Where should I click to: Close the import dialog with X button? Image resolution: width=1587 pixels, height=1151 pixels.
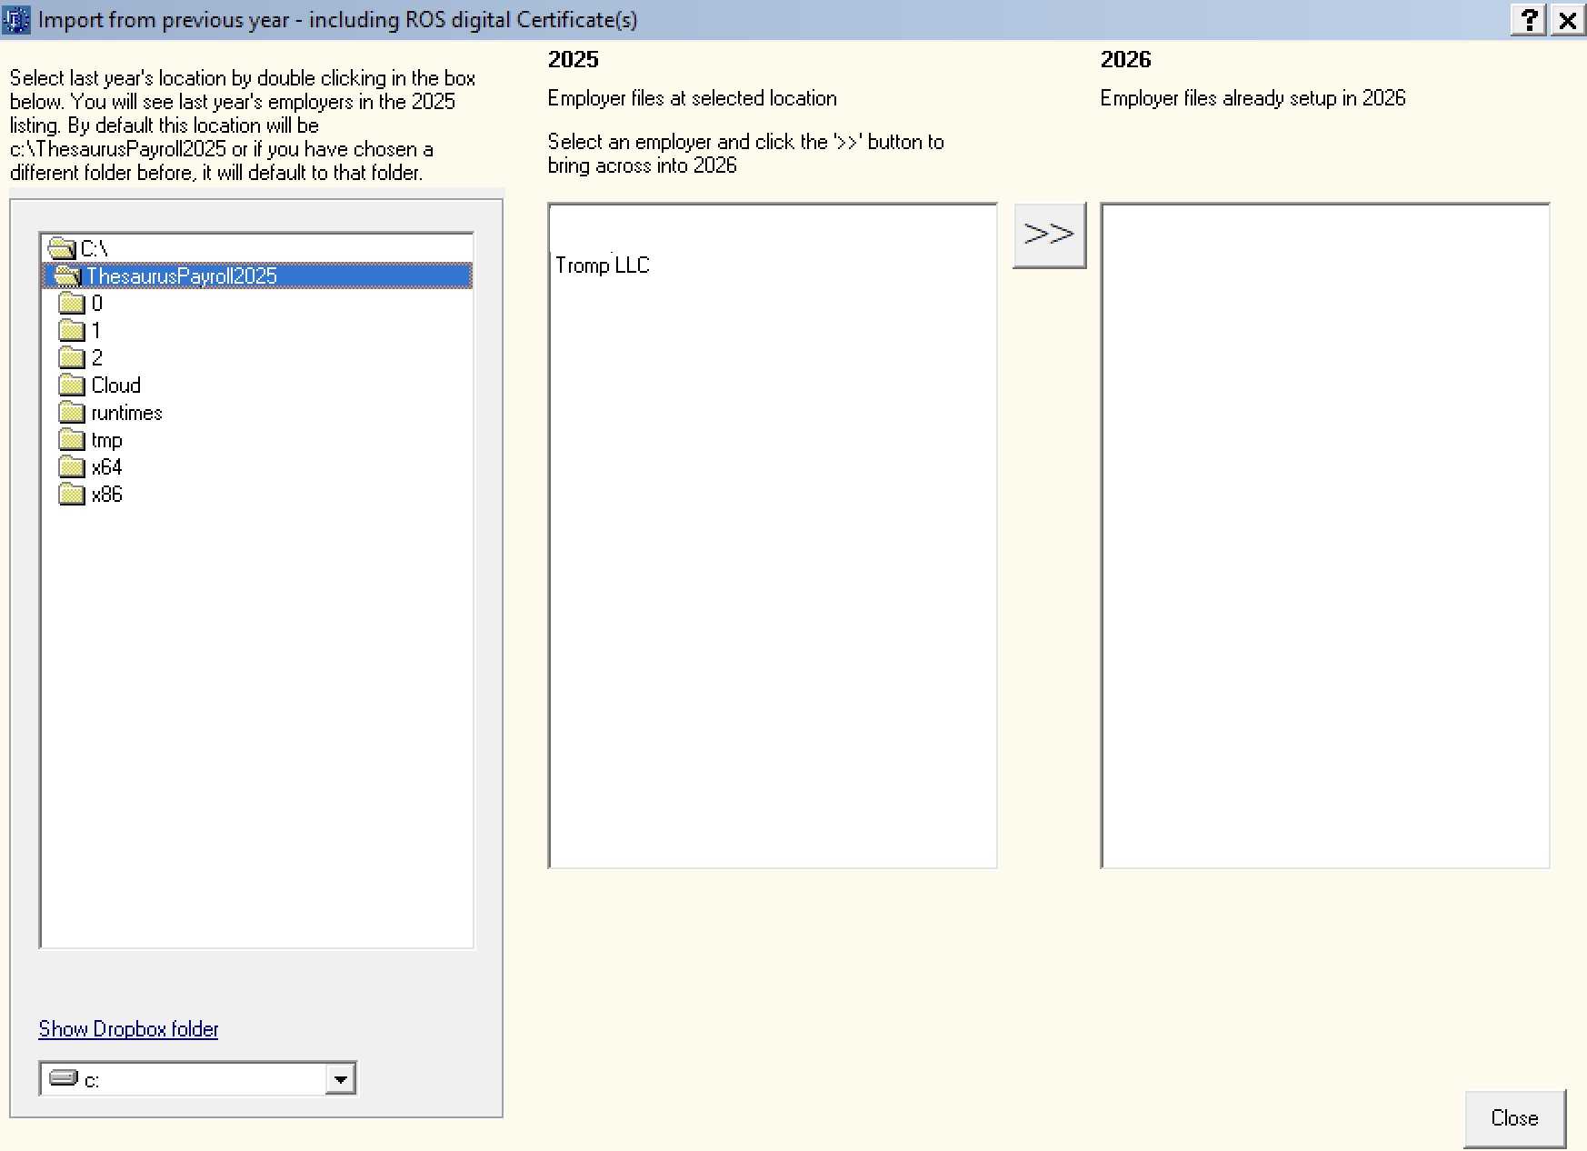click(x=1568, y=20)
